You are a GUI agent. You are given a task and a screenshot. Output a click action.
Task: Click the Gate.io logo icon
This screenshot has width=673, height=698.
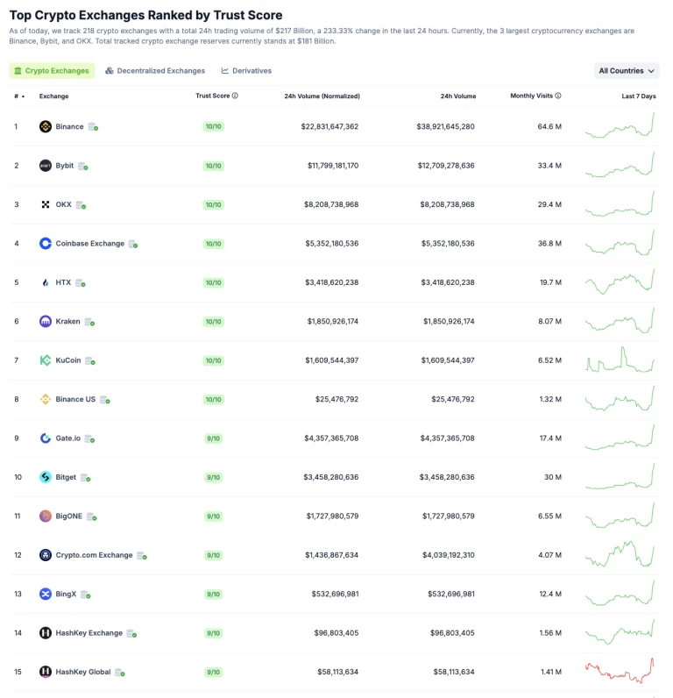pyautogui.click(x=46, y=438)
